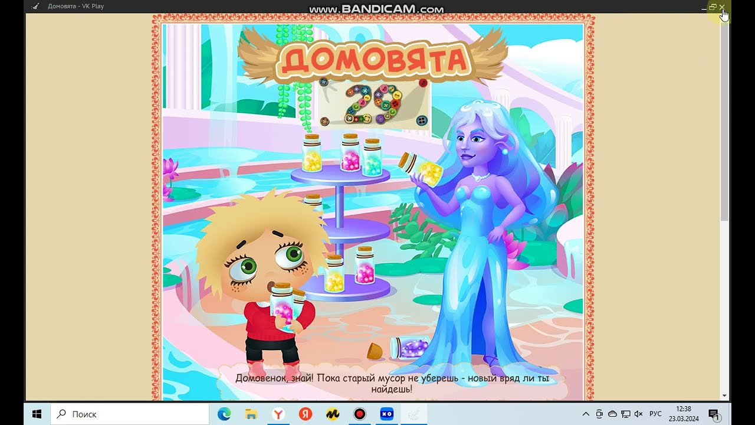
Task: Click the muted volume tray icon
Action: click(638, 414)
